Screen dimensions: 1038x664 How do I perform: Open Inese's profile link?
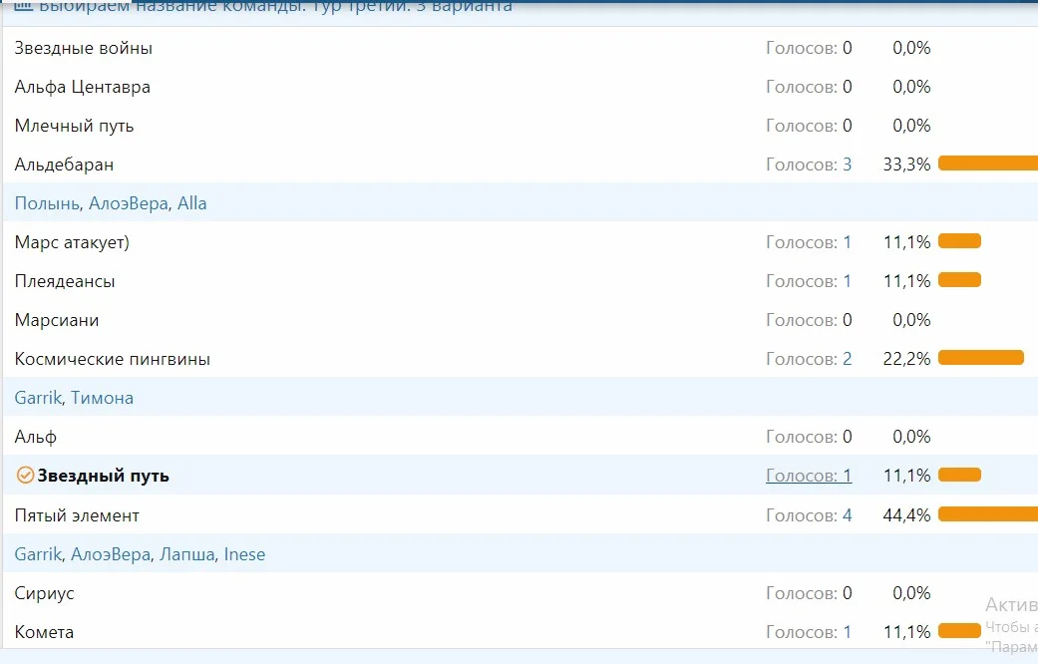244,554
